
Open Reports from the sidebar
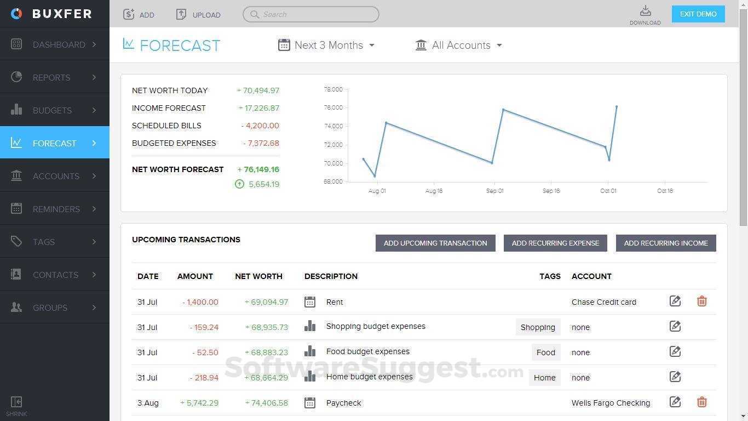(x=52, y=77)
